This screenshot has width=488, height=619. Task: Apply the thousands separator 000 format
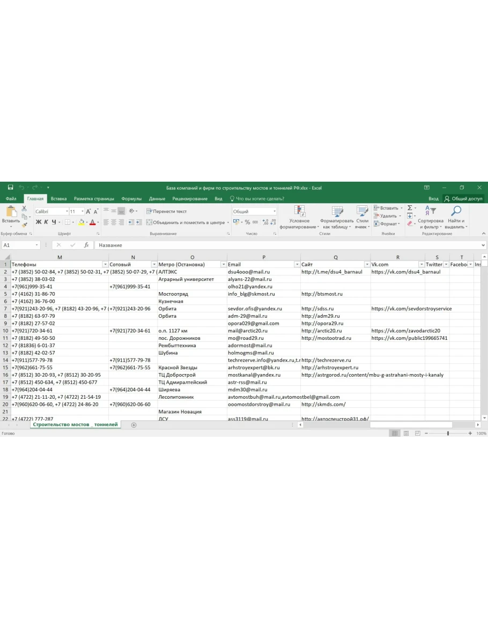[x=255, y=222]
